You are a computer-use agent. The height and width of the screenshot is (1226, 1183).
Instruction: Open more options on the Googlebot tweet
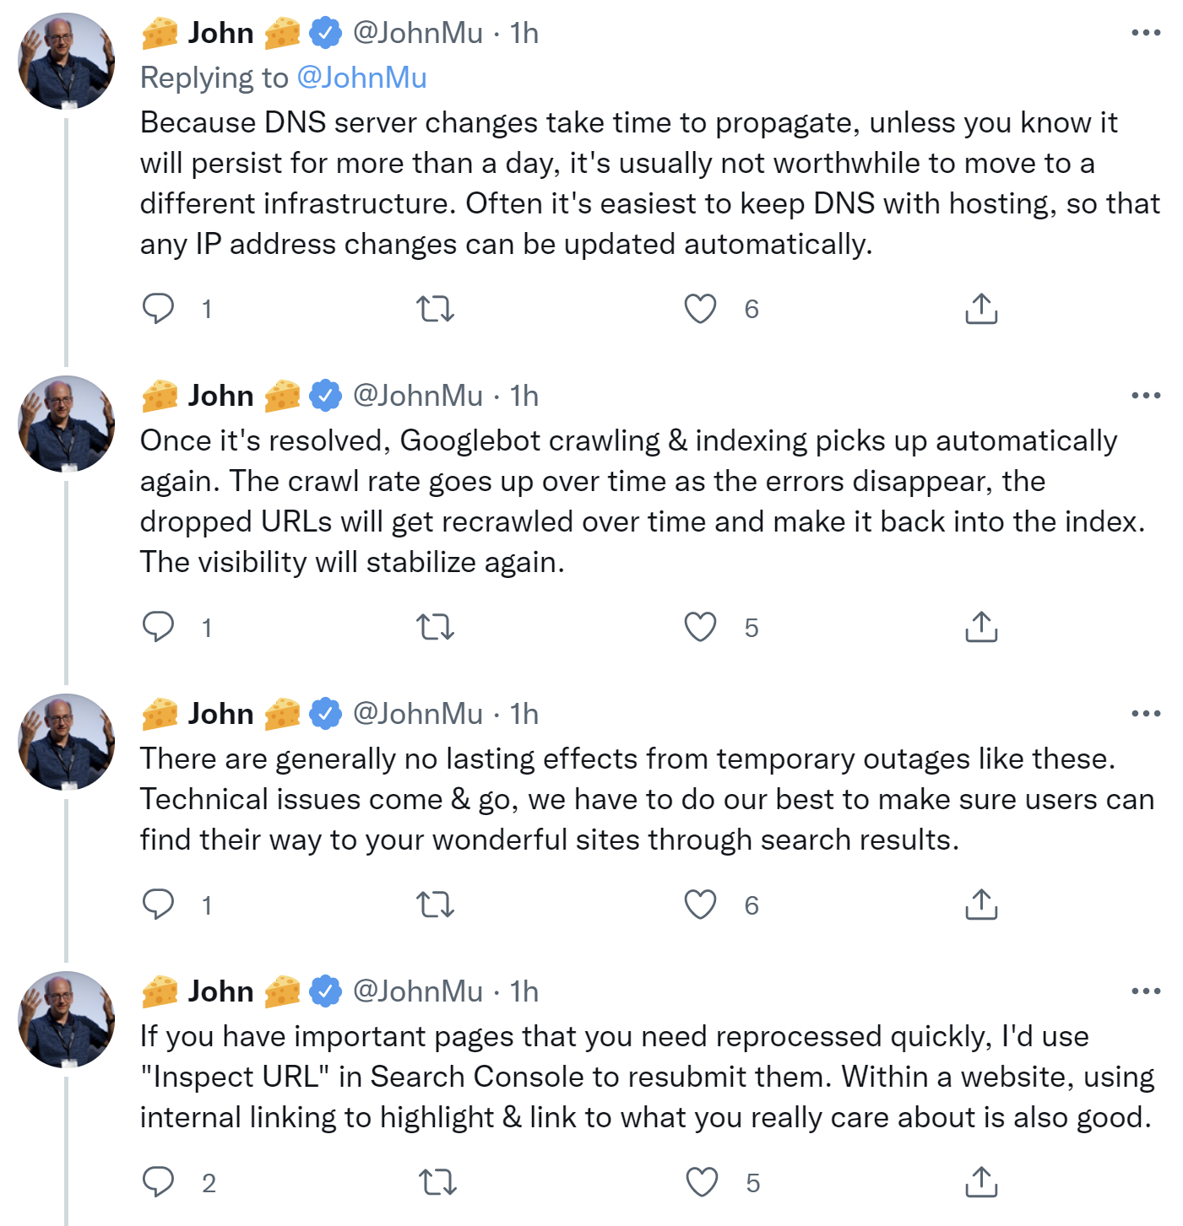pos(1146,395)
